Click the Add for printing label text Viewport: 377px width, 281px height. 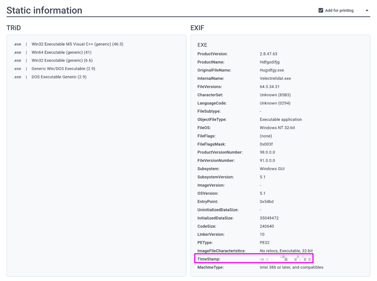coord(339,11)
